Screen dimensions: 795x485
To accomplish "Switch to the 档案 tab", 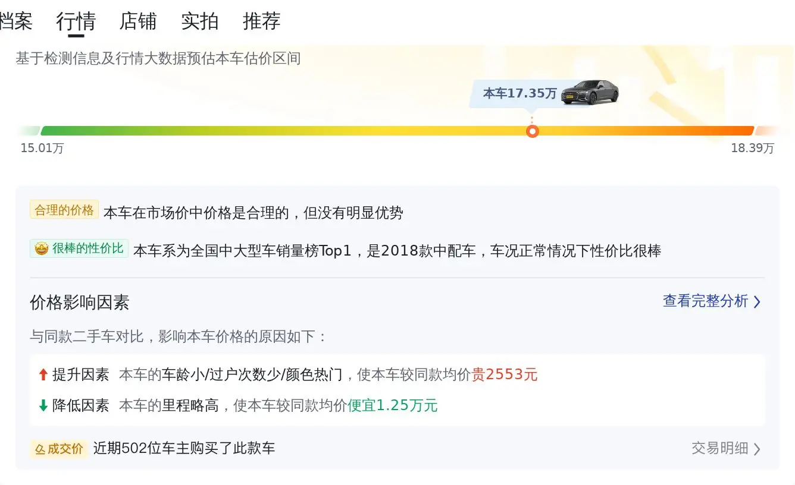I will [15, 21].
